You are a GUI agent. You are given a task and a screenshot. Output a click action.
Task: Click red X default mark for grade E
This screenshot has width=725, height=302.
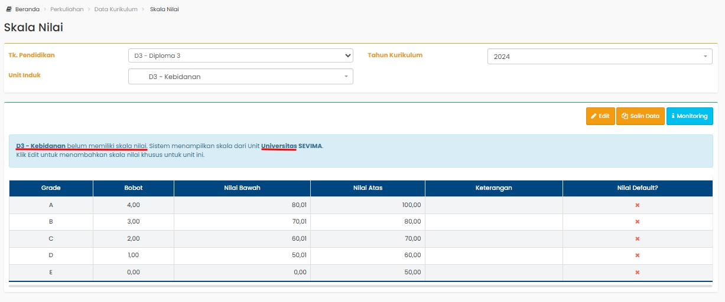637,273
